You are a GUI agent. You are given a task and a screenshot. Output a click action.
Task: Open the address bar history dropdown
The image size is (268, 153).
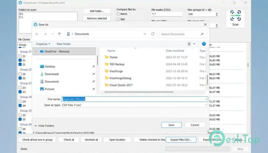click(x=145, y=34)
